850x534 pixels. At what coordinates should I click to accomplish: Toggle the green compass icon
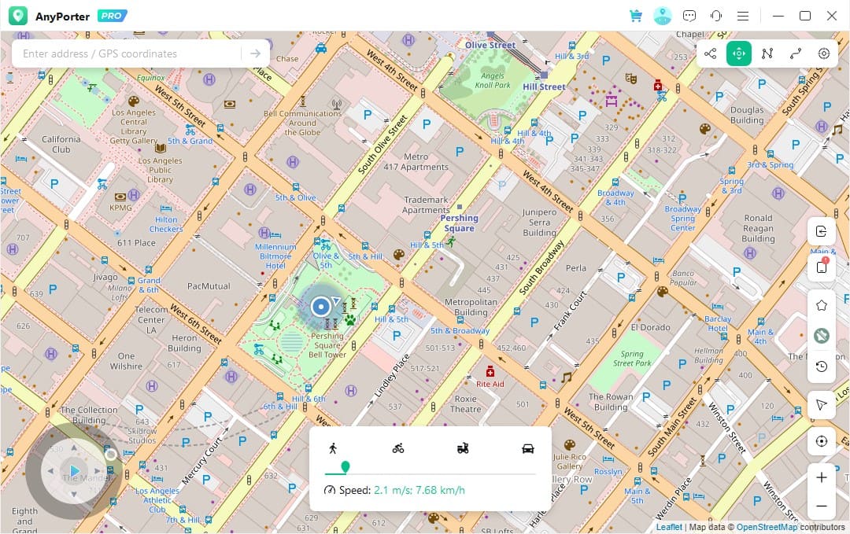(821, 336)
